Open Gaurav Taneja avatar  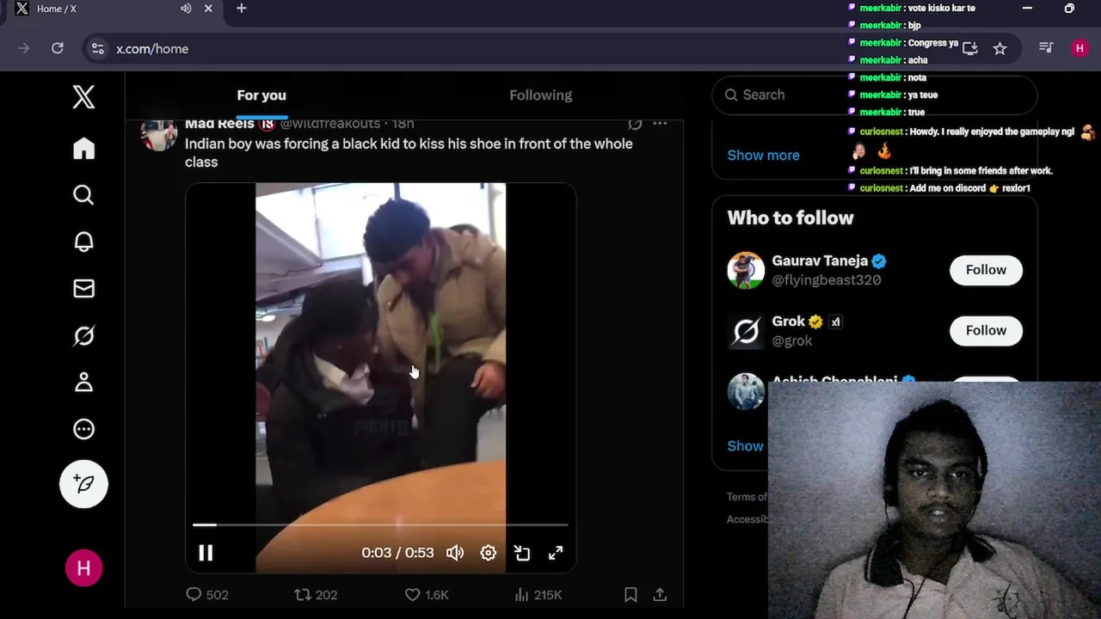tap(746, 270)
